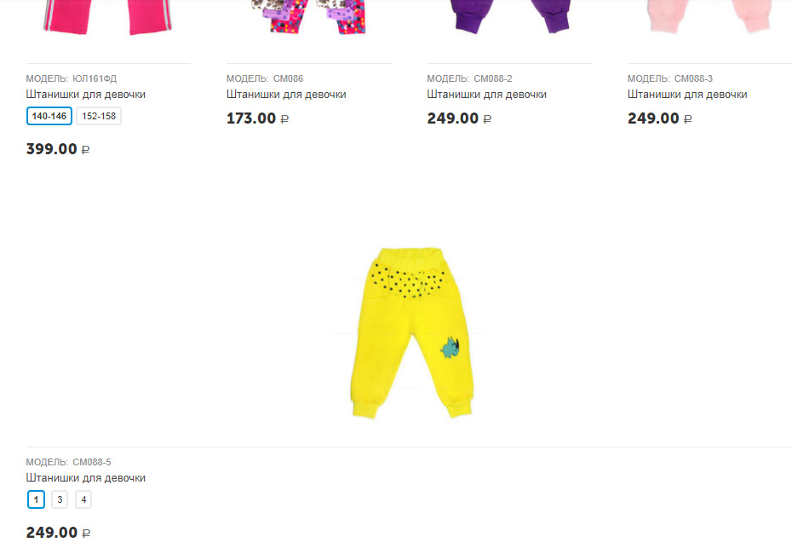Image resolution: width=792 pixels, height=554 pixels.
Task: Open Штанишки для девочки link under CM088-5
Action: point(86,477)
